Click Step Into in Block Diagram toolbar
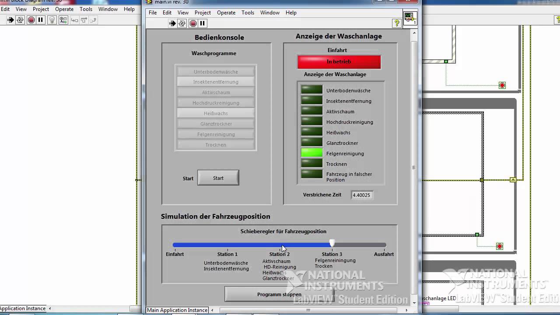 point(74,20)
